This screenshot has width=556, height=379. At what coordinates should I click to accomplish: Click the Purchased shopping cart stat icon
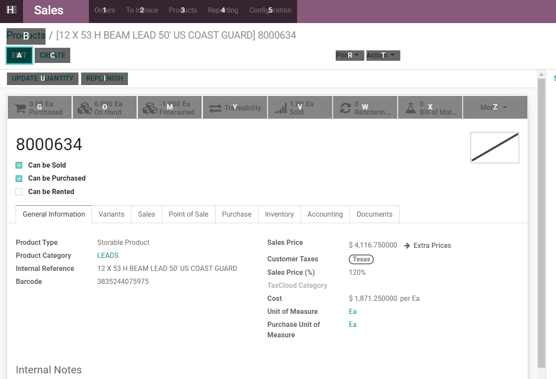20,108
